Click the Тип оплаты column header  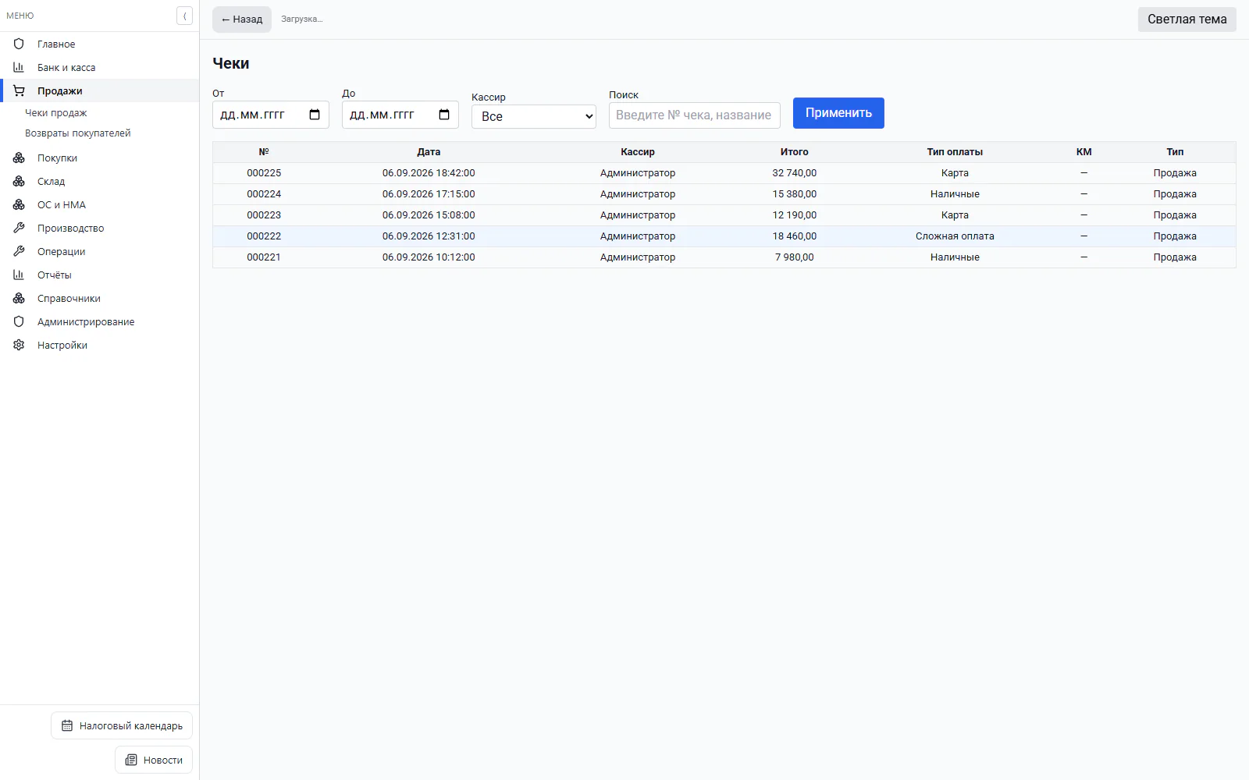coord(955,152)
